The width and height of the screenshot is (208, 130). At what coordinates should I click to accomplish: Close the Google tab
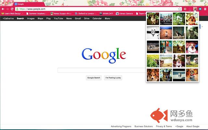42,4
